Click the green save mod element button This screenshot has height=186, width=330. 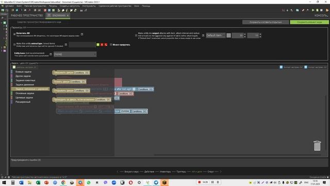coord(309,22)
